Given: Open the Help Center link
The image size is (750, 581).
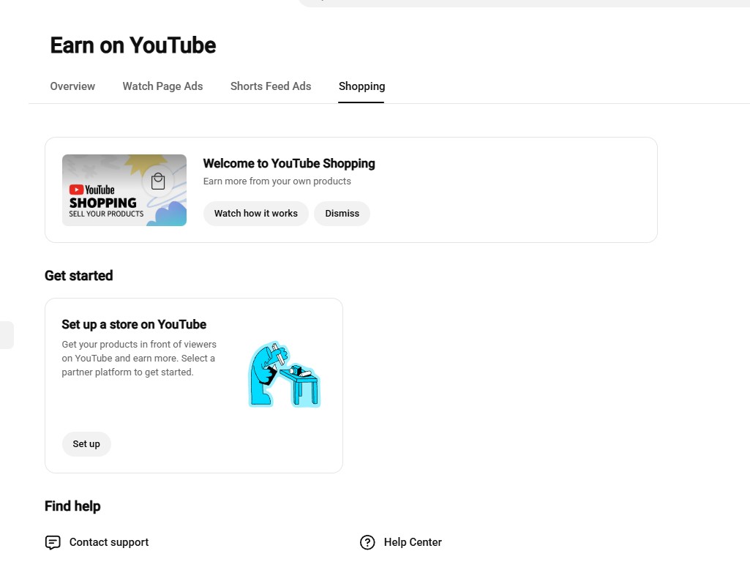Looking at the screenshot, I should tap(413, 541).
